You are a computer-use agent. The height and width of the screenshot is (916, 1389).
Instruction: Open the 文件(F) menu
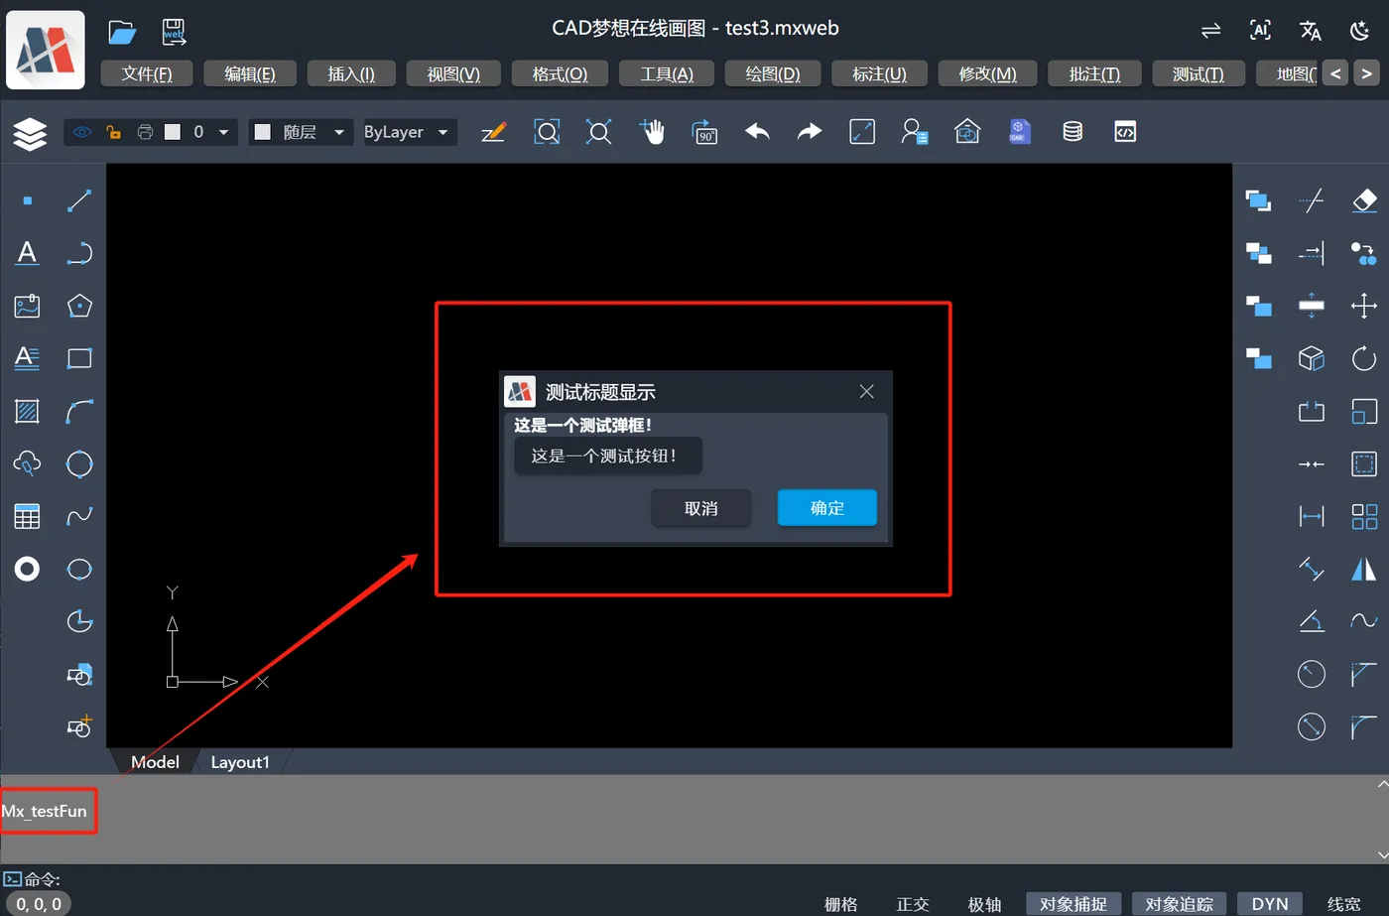(147, 74)
